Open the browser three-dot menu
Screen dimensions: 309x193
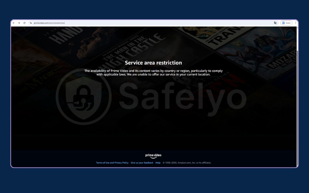pos(295,23)
